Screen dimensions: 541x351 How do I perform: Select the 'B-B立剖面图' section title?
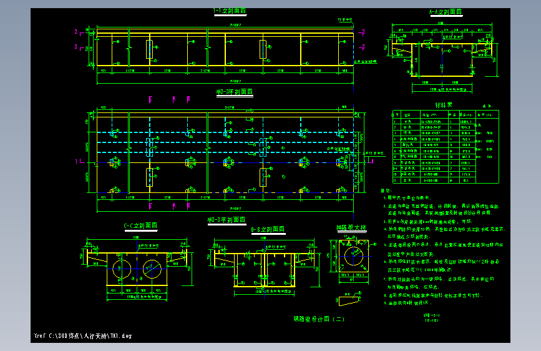click(x=268, y=229)
